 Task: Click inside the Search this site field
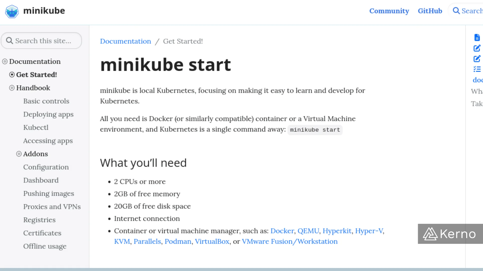tap(43, 40)
